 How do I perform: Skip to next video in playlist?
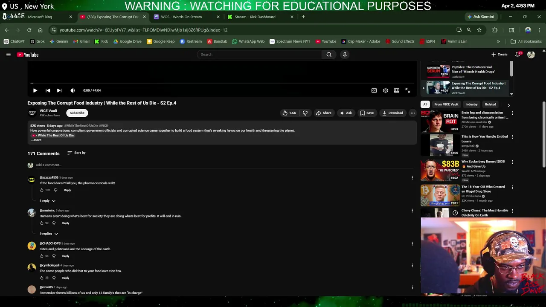point(59,90)
